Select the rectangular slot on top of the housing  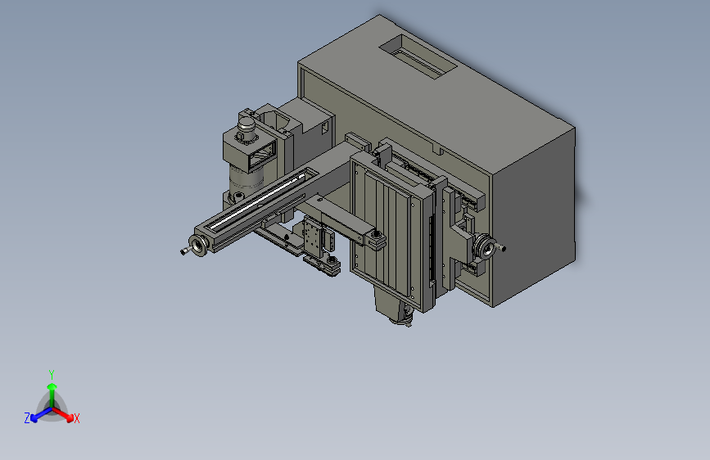tap(418, 56)
